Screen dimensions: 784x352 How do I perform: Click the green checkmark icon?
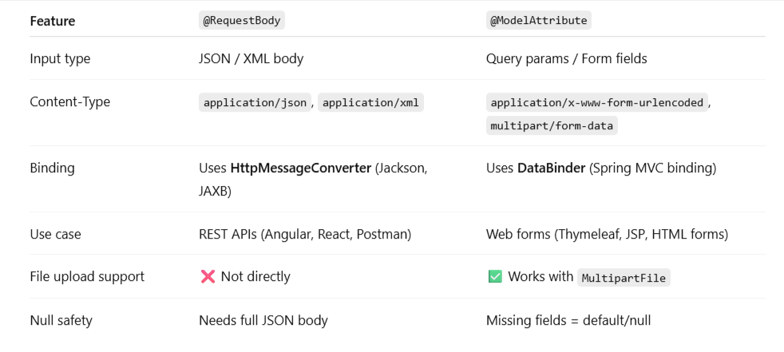[x=494, y=277]
